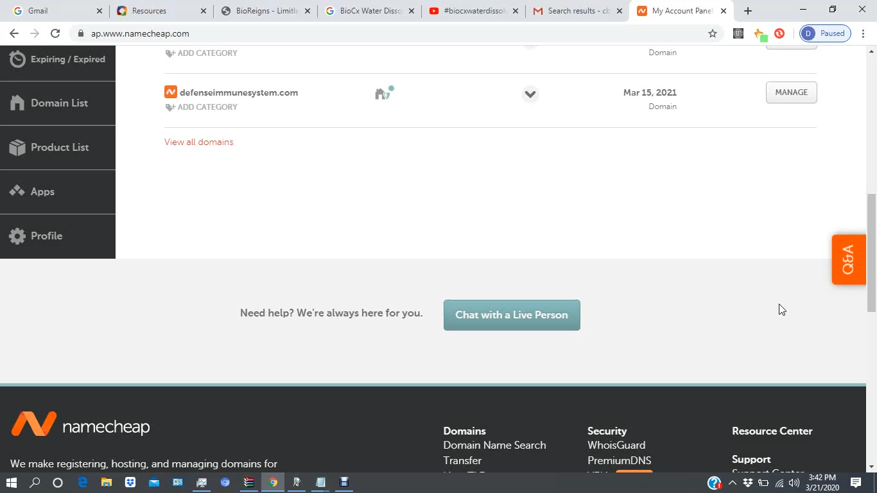Click MANAGE for defenseimmunesystem.com
877x493 pixels.
pos(791,92)
